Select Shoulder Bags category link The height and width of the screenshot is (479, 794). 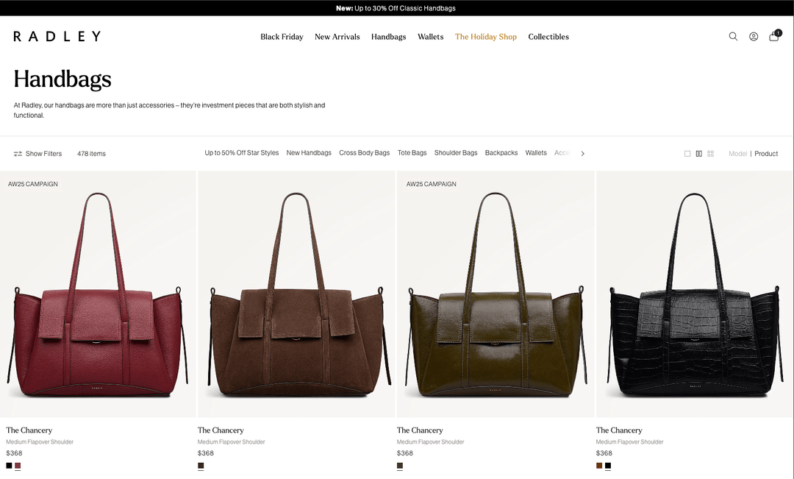click(456, 152)
